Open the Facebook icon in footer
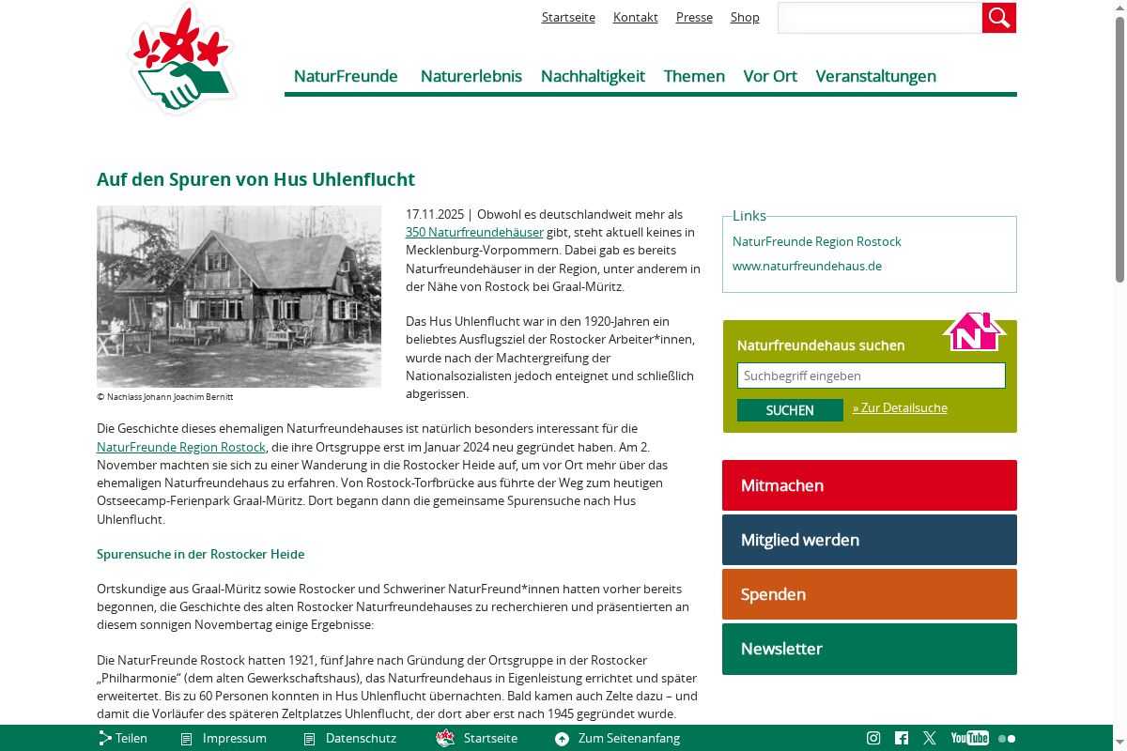Image resolution: width=1127 pixels, height=751 pixels. pyautogui.click(x=902, y=738)
